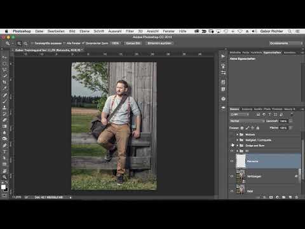Viewport: 305px width, 229px height.
Task: Open the Bearbeiten menu
Action: click(56, 31)
